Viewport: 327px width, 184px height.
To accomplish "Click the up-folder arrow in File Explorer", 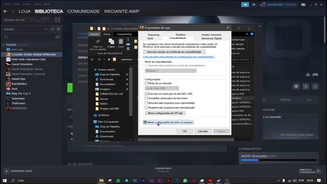I will point(109,59).
